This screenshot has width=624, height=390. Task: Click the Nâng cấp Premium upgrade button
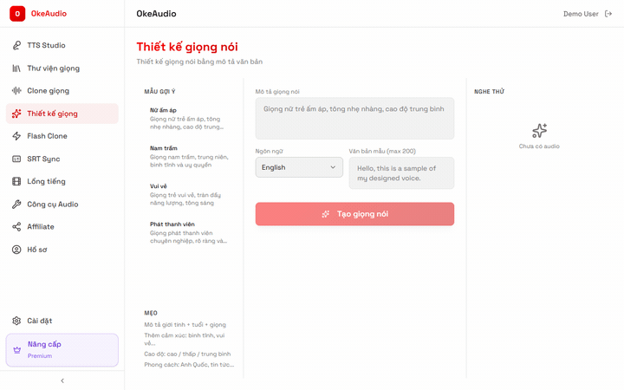[x=62, y=349]
